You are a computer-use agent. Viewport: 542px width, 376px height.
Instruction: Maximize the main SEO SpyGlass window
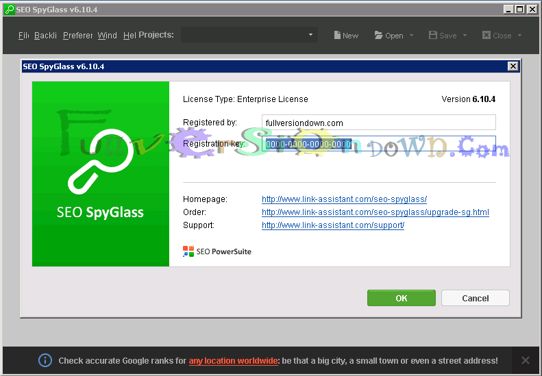(519, 10)
